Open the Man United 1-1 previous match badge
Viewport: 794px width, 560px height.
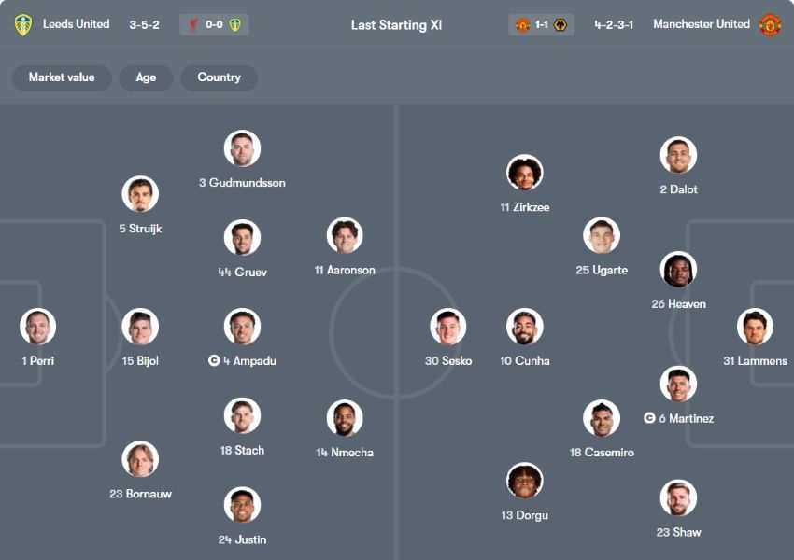click(542, 25)
